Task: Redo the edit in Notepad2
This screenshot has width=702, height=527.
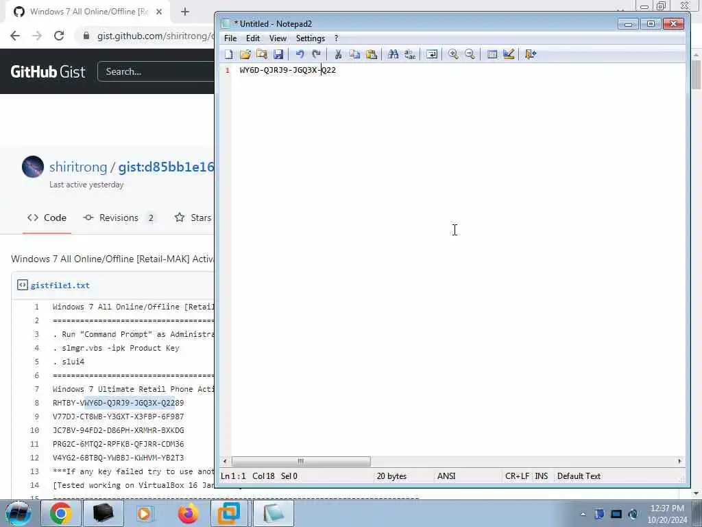Action: [x=317, y=54]
